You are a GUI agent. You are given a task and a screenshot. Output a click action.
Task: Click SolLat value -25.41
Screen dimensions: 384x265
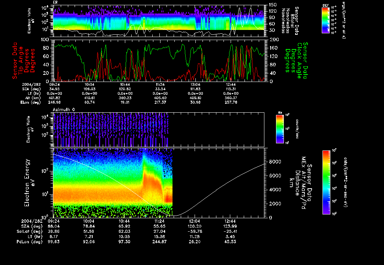pos(230,231)
